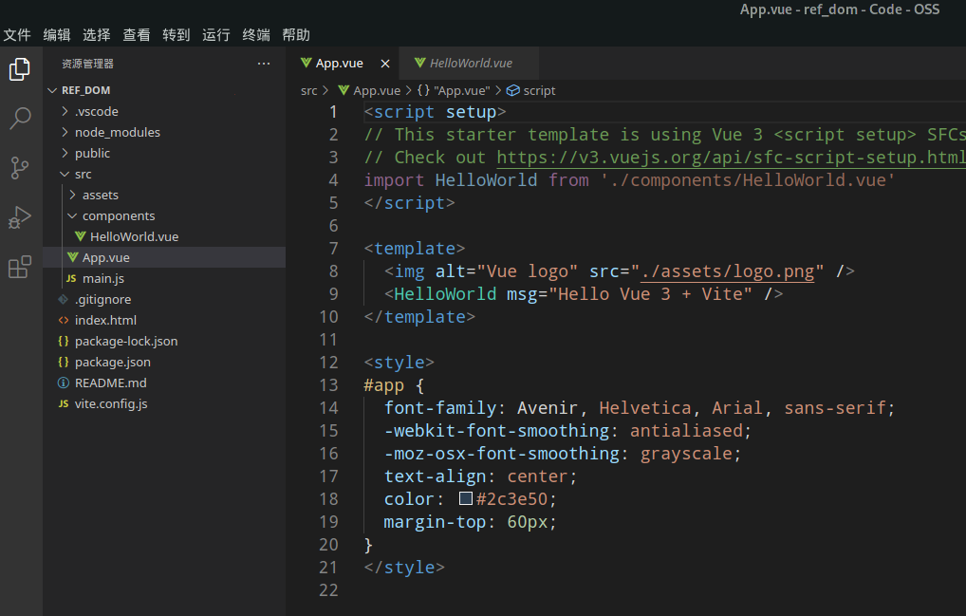The image size is (966, 616).
Task: Click the App.vue breadcrumb segment
Action: pos(369,90)
